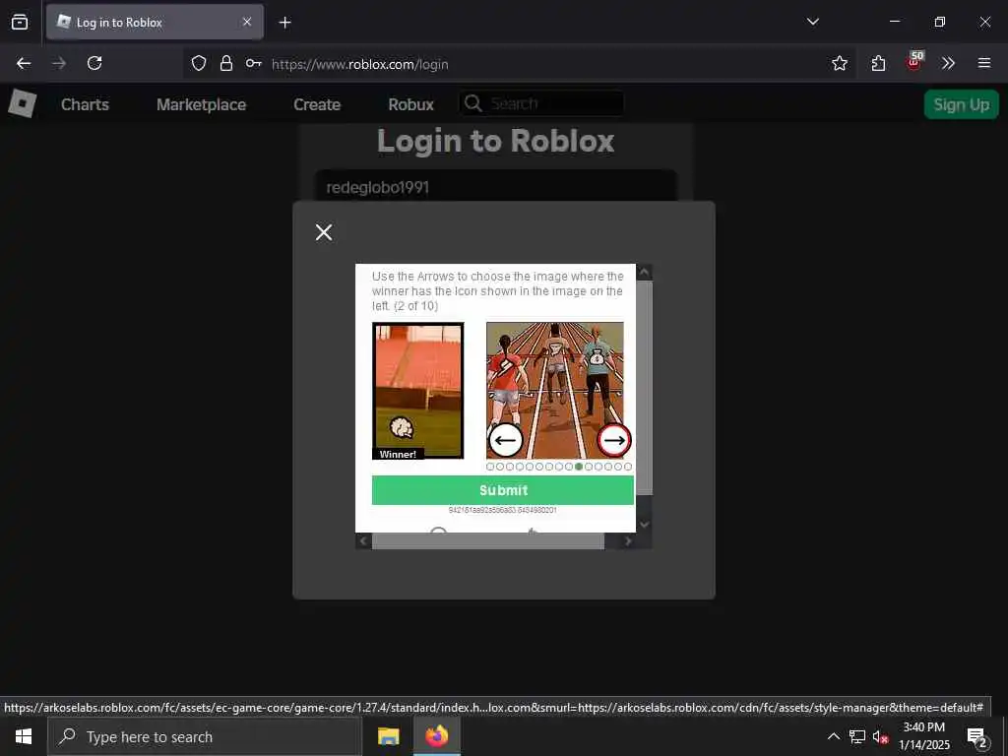This screenshot has height=756, width=1008.
Task: Click the Type here to search box
Action: (205, 736)
